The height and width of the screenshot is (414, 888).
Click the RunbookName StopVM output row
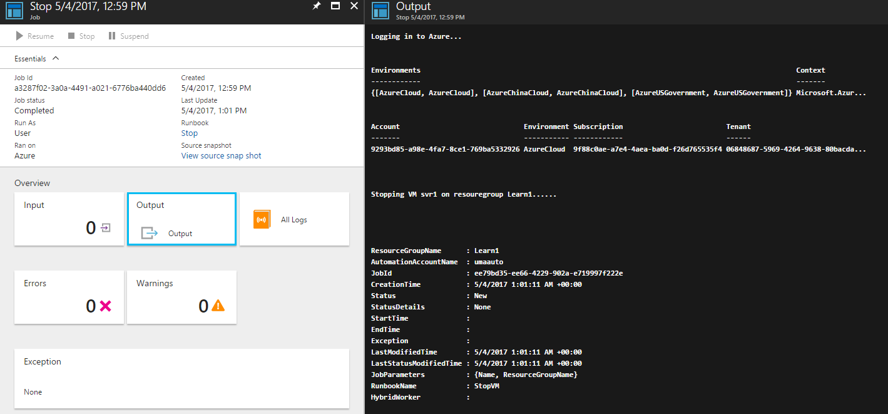[x=435, y=386]
